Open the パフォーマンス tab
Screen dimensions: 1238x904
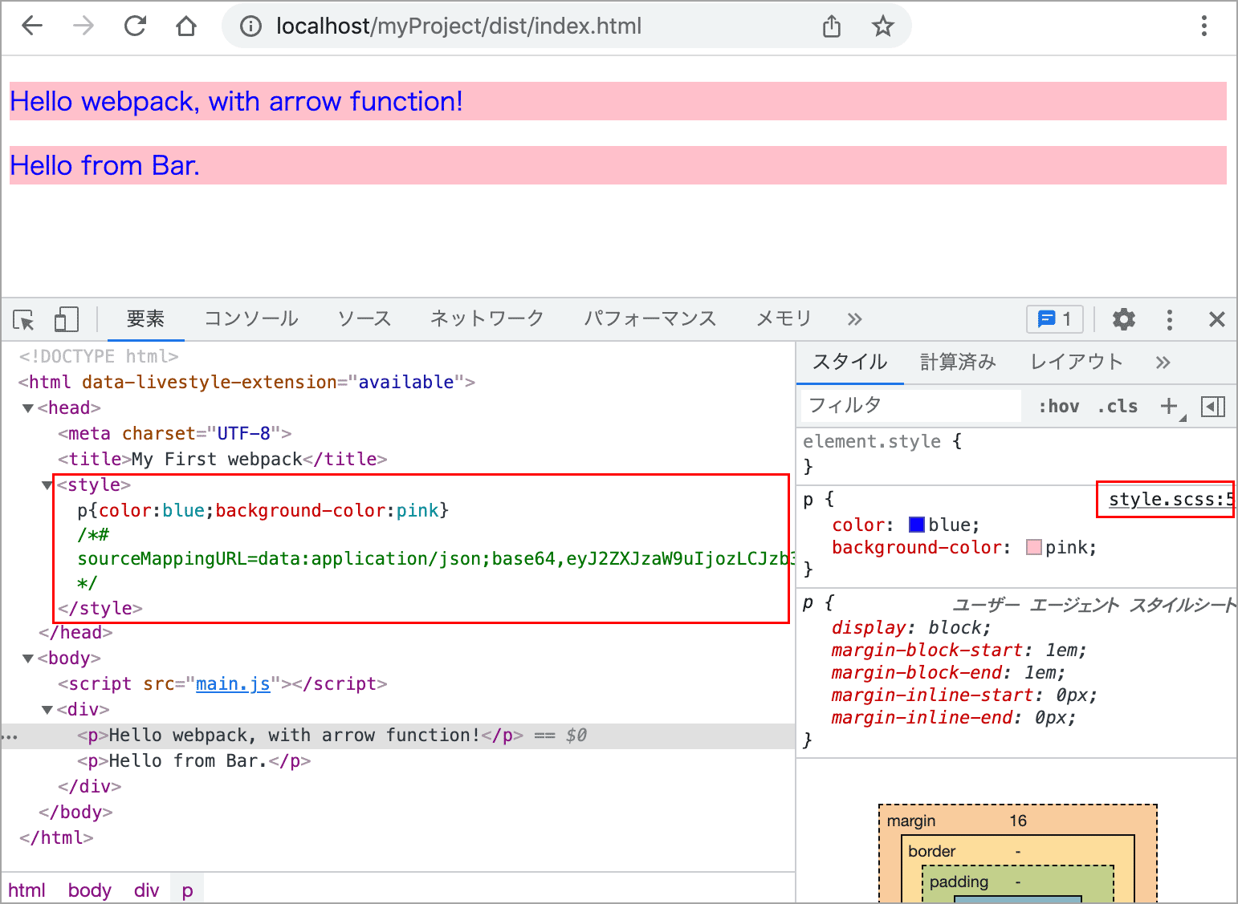pyautogui.click(x=650, y=319)
